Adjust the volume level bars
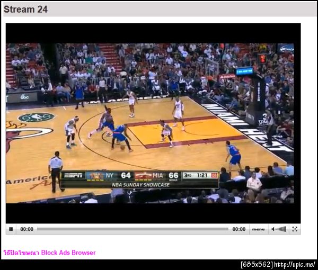 (280, 229)
